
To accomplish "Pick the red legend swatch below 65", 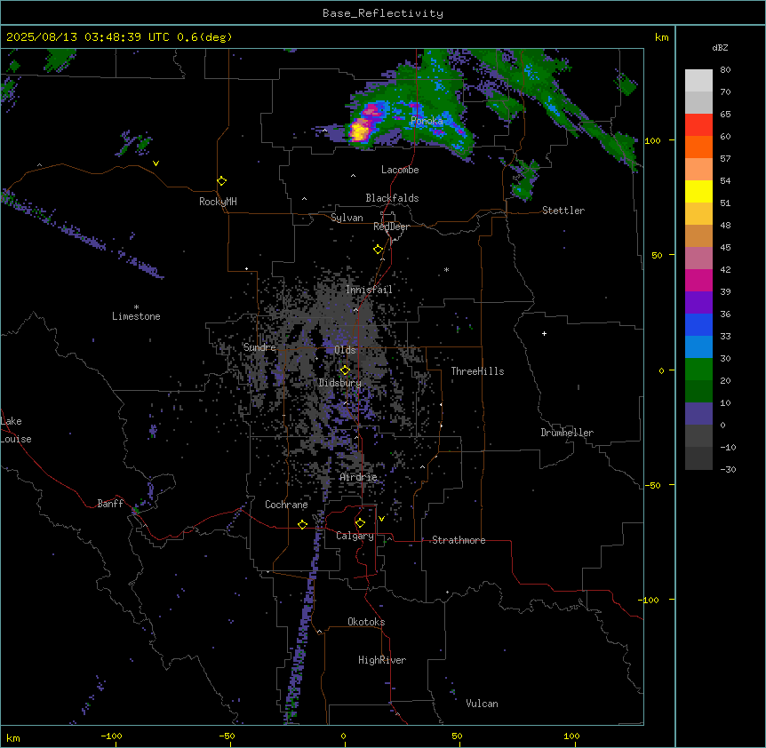I will click(x=698, y=125).
